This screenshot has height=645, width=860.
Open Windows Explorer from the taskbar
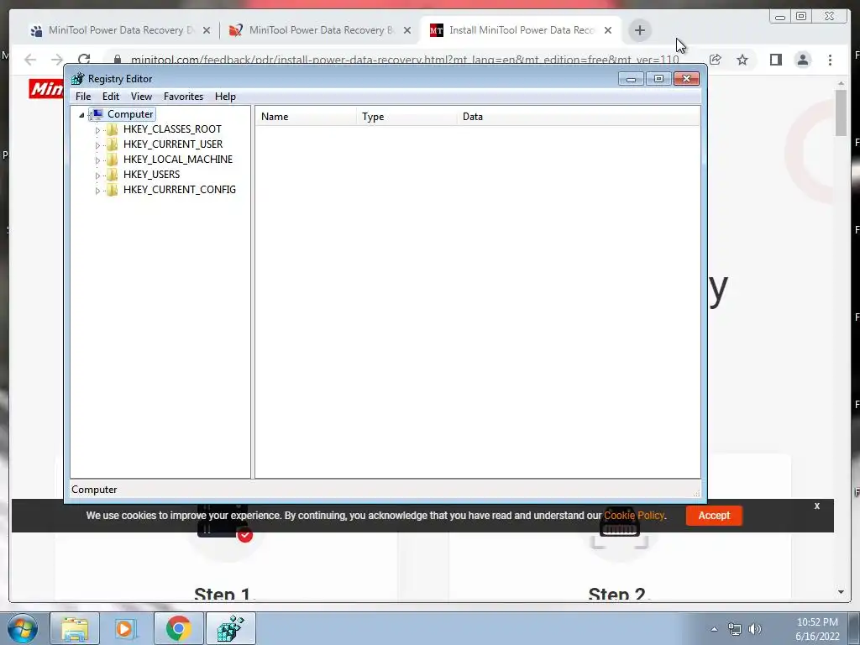(x=75, y=628)
